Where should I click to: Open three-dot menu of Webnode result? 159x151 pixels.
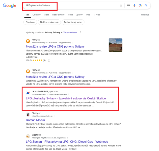coord(68,138)
